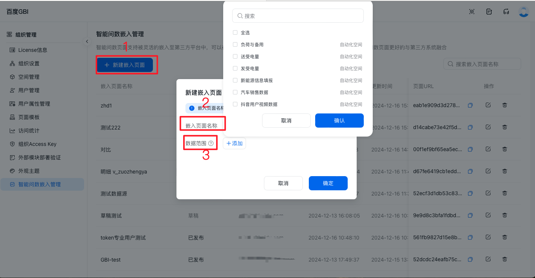This screenshot has height=278, width=535.
Task: Edit the 明细 v_zuozhengya page
Action: coord(488,171)
